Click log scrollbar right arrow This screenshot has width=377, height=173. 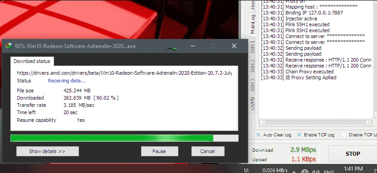[x=369, y=122]
